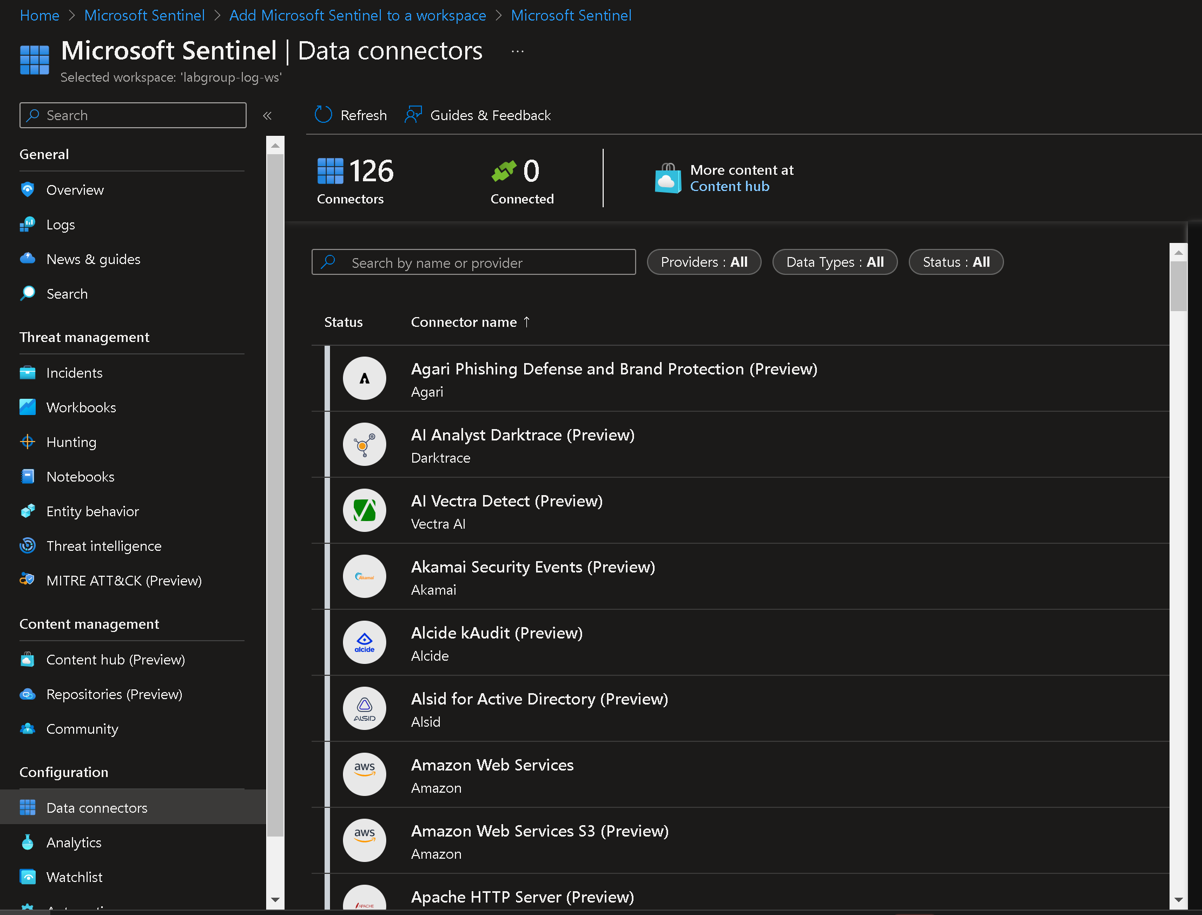
Task: Sort by Connector name column header
Action: pyautogui.click(x=463, y=322)
